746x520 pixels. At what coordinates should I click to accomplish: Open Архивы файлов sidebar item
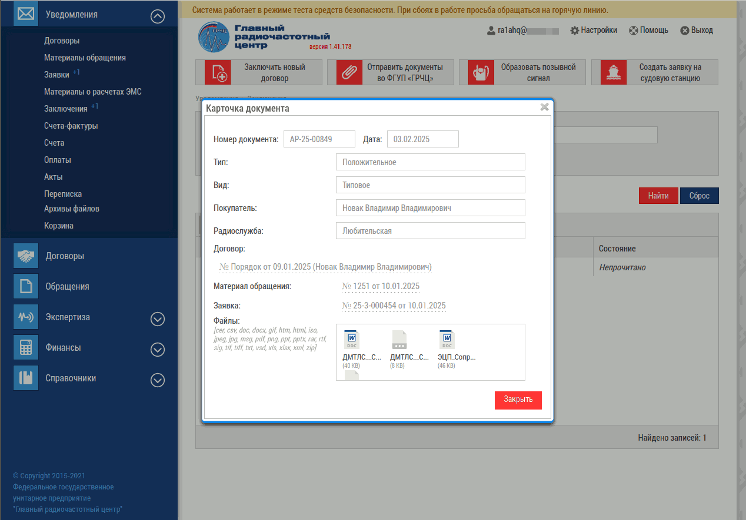click(72, 209)
